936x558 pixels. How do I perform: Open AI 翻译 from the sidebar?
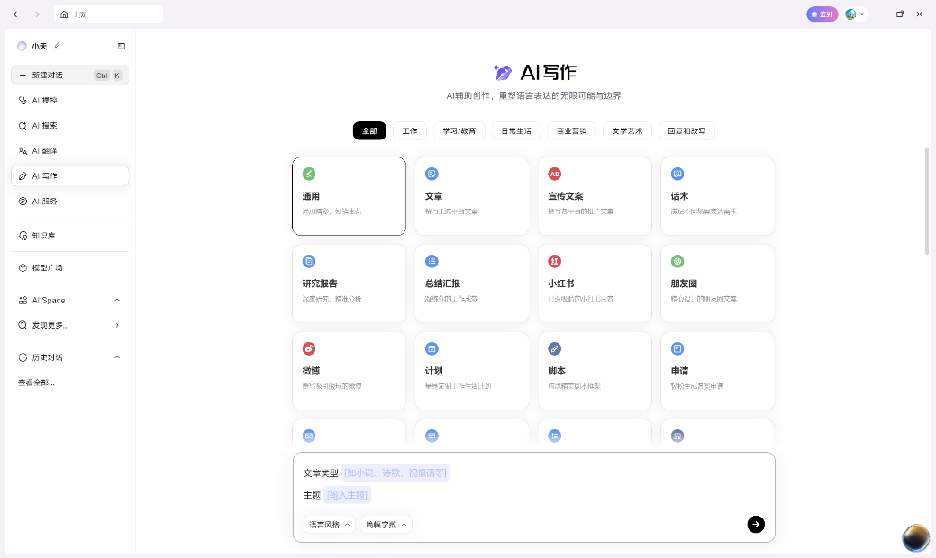44,151
